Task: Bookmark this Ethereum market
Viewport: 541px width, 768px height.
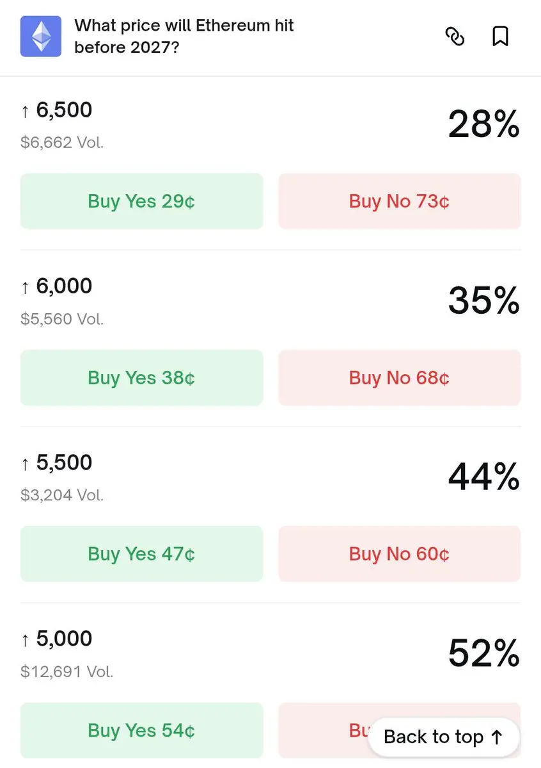Action: click(x=500, y=37)
